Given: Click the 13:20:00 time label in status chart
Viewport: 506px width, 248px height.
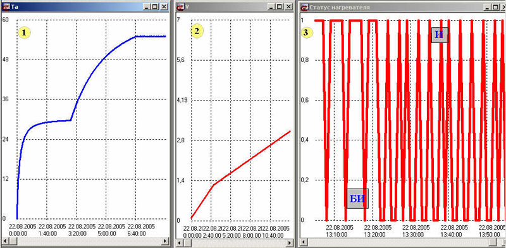Looking at the screenshot, I should point(374,234).
